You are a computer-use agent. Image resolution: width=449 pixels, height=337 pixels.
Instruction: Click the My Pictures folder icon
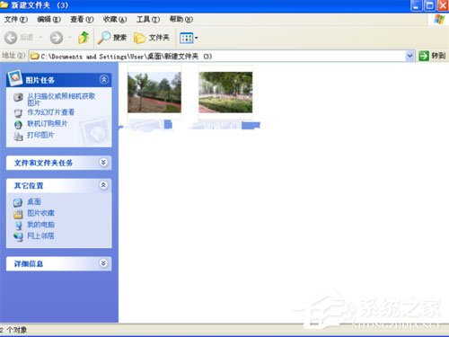18,214
